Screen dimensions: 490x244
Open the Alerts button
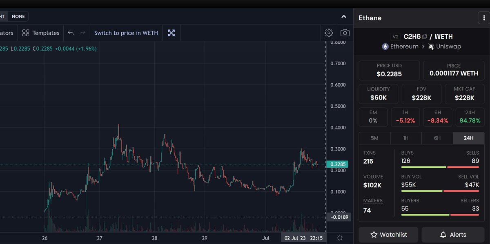pos(453,235)
